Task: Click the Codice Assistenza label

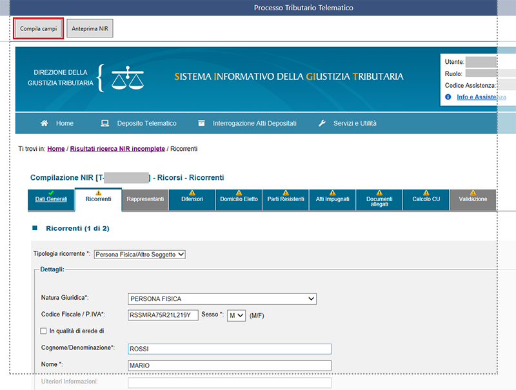Action: pos(471,86)
